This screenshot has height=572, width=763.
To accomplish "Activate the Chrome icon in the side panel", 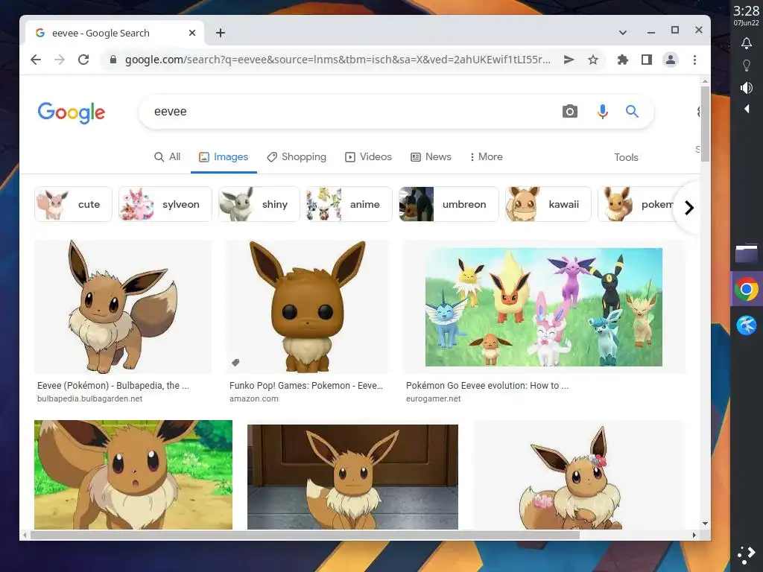I will 747,289.
